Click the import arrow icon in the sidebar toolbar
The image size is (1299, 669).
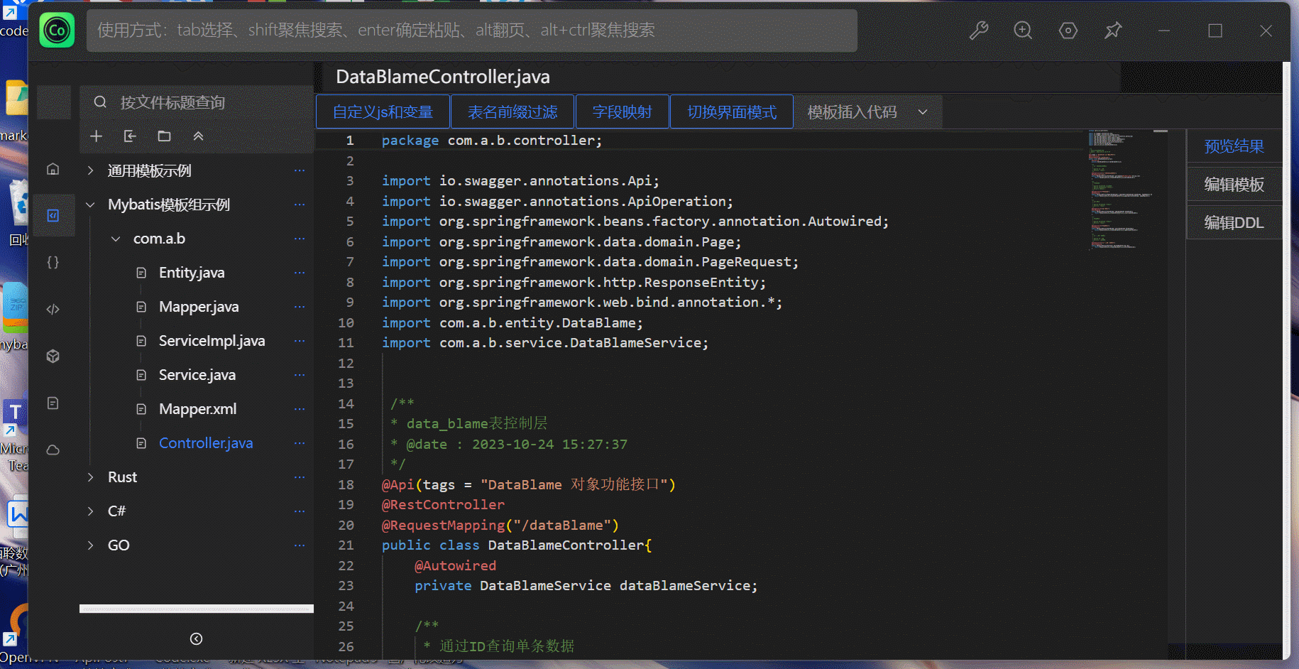click(x=130, y=136)
